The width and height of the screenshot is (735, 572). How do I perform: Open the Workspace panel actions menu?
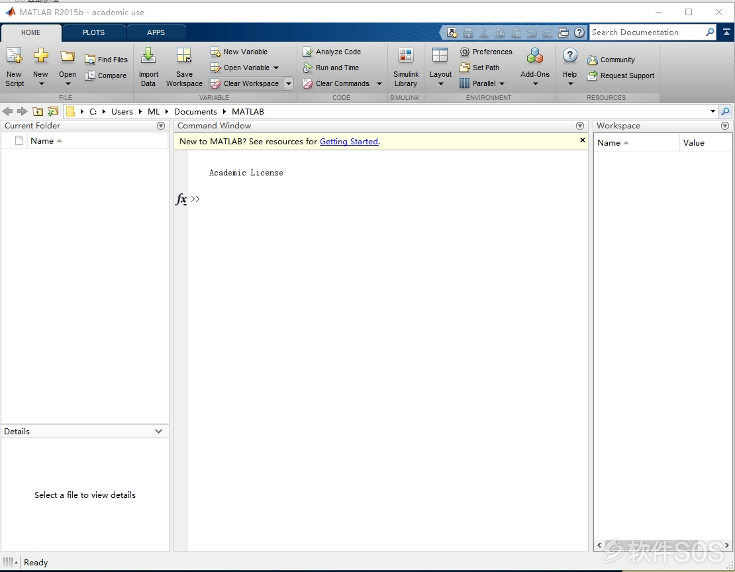(725, 126)
